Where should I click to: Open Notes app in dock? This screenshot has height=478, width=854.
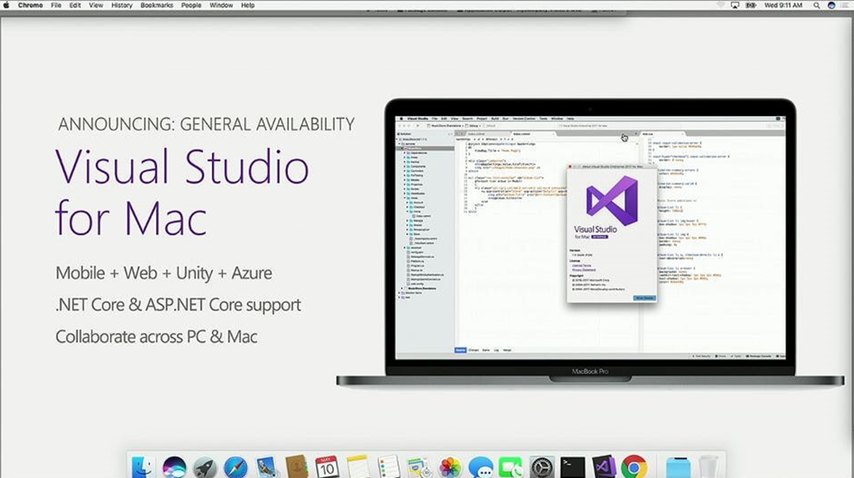click(x=358, y=467)
